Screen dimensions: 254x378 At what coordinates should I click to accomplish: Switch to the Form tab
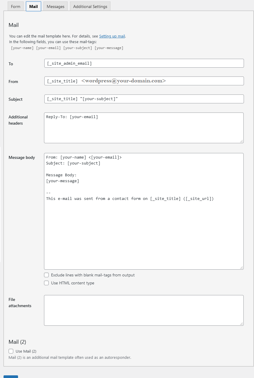click(15, 6)
